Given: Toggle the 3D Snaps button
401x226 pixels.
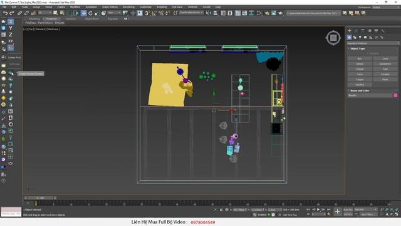Looking at the screenshot, I should pos(147,13).
